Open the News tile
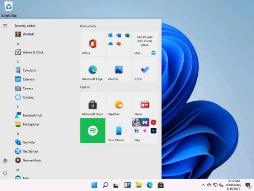The height and width of the screenshot is (191, 254). [x=145, y=105]
